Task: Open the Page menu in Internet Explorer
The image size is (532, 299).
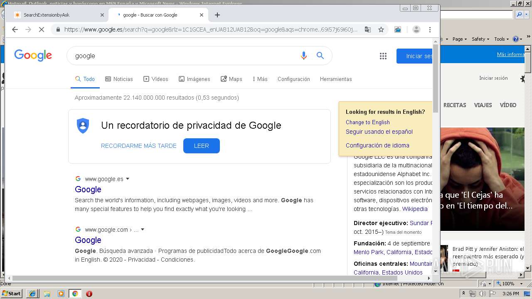Action: (459, 39)
